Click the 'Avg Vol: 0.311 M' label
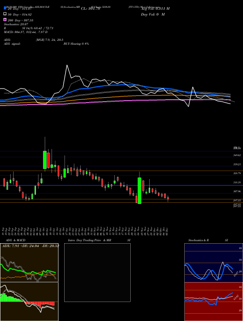This screenshot has width=243, height=321. (x=155, y=9)
